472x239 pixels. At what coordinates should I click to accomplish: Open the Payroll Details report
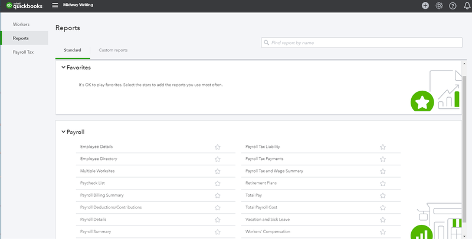pos(93,220)
